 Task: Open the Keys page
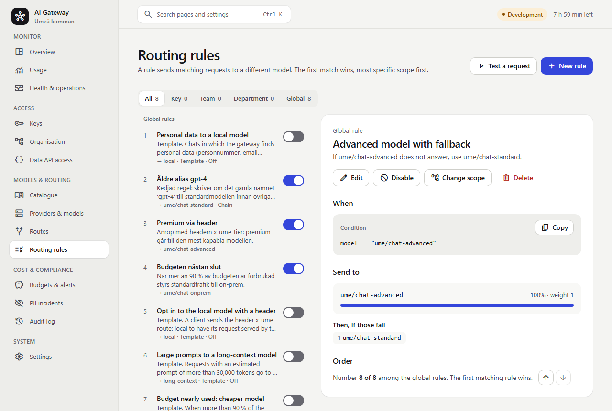pos(59,123)
